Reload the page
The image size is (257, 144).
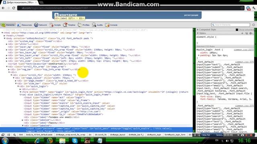click(14, 8)
